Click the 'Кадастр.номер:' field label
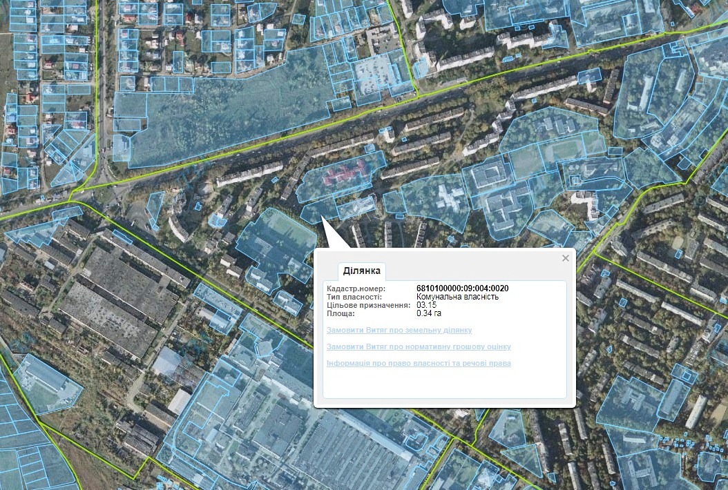Screen dimensions: 728x490 point(356,288)
